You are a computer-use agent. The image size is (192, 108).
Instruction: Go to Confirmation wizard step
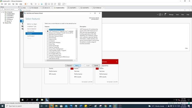[31, 36]
